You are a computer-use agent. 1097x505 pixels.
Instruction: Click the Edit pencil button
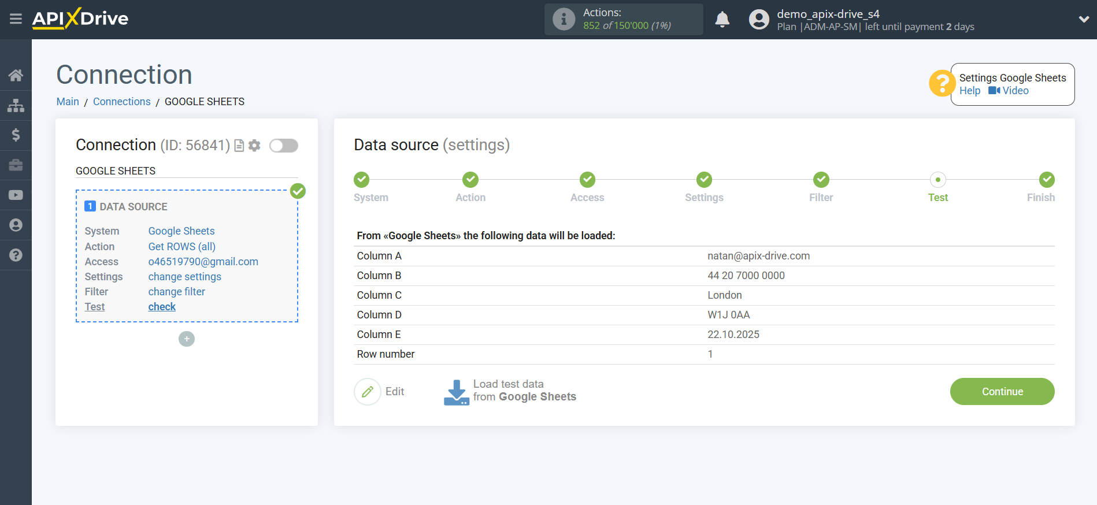point(368,392)
